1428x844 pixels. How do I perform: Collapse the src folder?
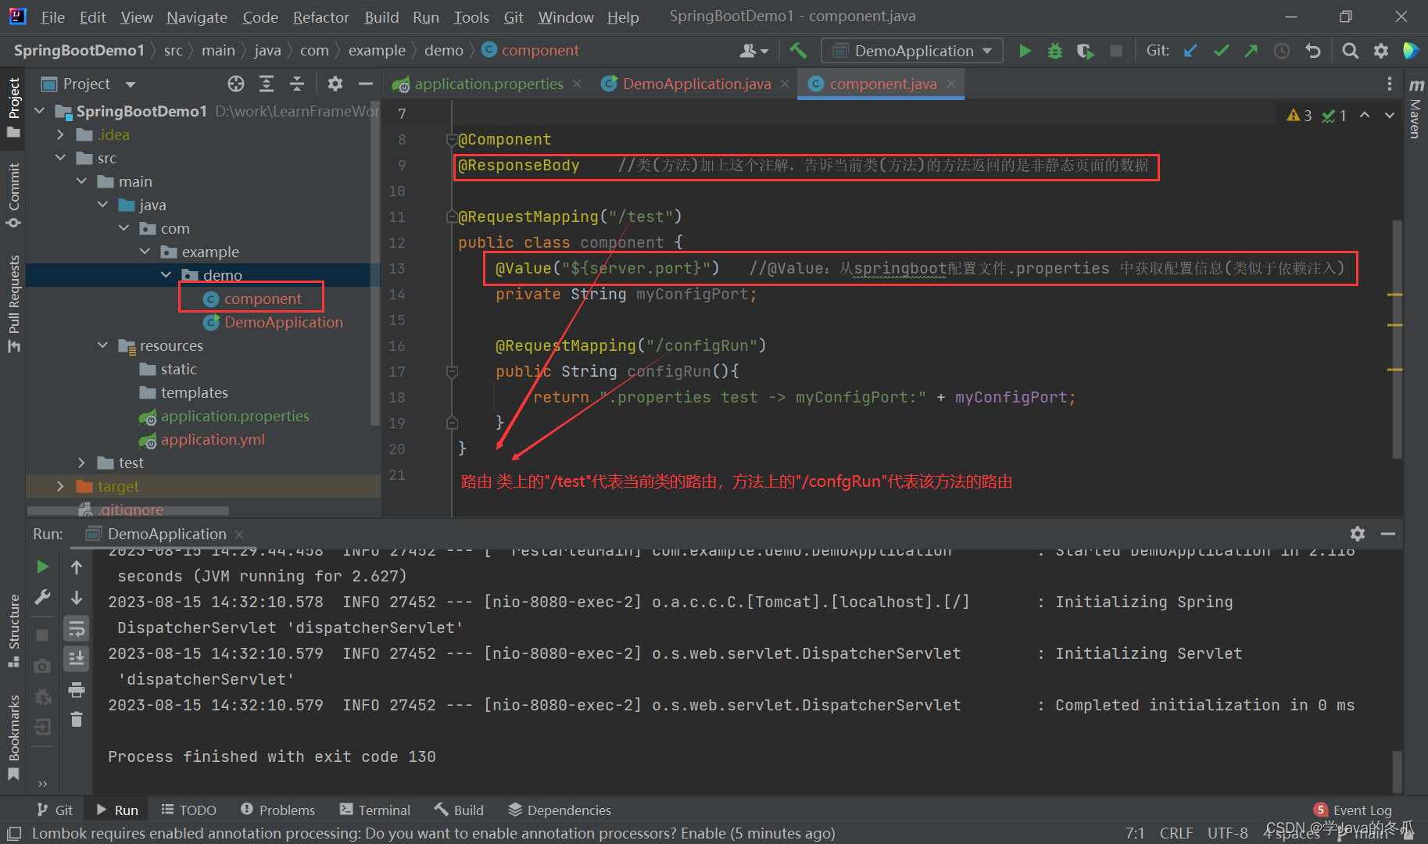coord(60,159)
